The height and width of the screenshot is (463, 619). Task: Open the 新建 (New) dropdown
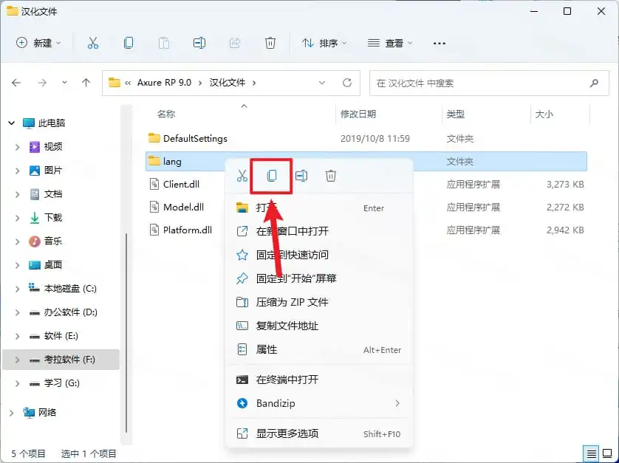pyautogui.click(x=38, y=43)
